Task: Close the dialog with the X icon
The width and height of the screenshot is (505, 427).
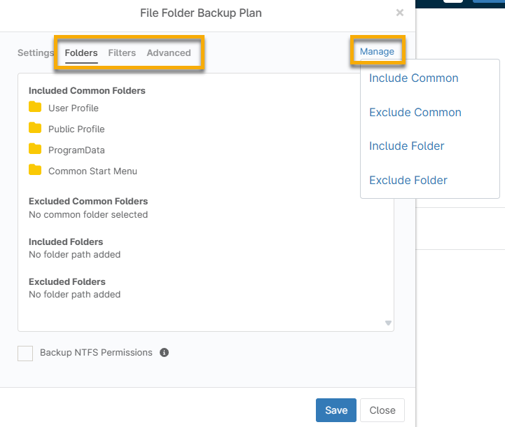Action: [400, 13]
